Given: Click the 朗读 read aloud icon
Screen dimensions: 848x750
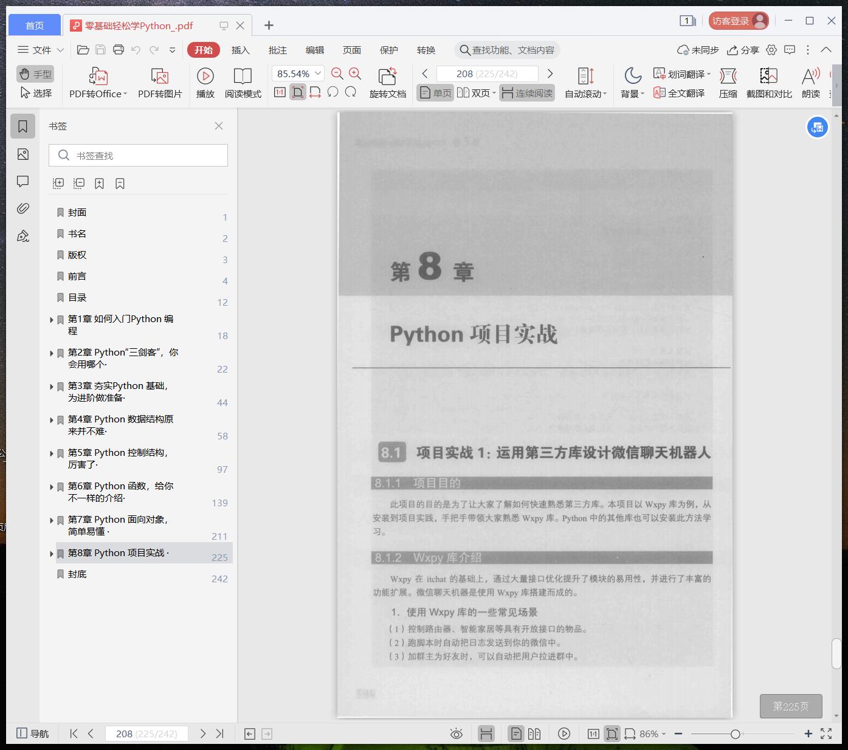Looking at the screenshot, I should pyautogui.click(x=811, y=83).
